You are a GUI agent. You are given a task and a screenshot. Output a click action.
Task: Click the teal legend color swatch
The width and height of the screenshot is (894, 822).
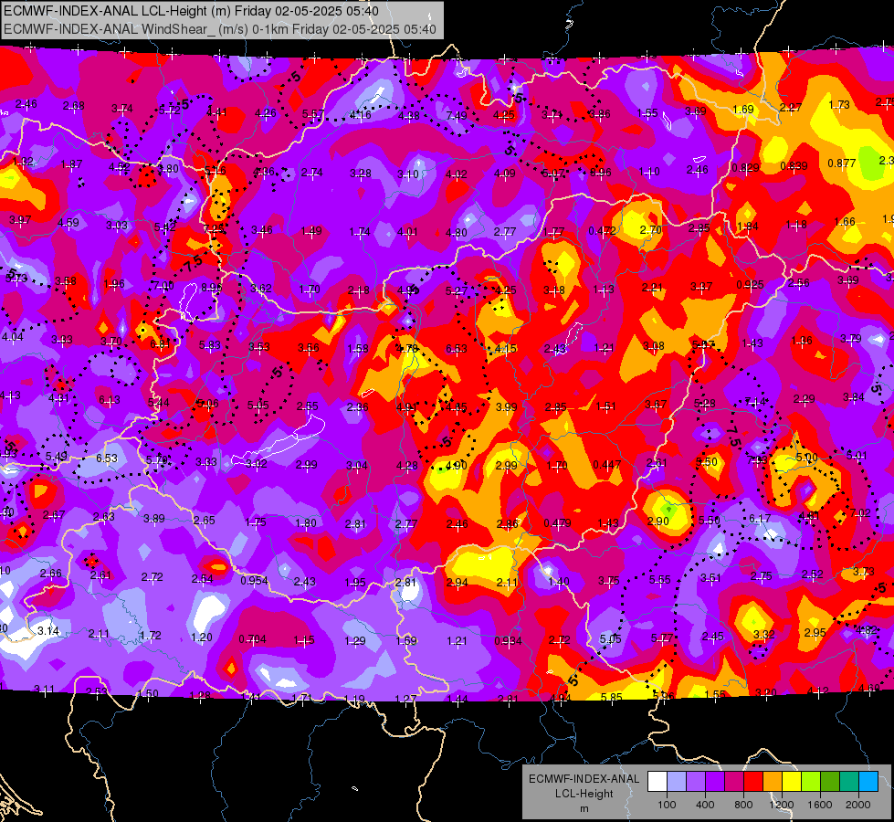point(849,782)
